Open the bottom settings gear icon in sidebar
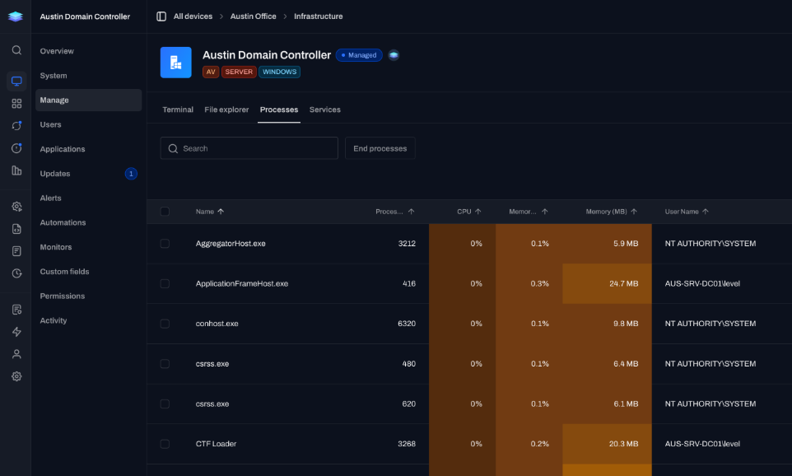This screenshot has width=792, height=476. [x=16, y=376]
